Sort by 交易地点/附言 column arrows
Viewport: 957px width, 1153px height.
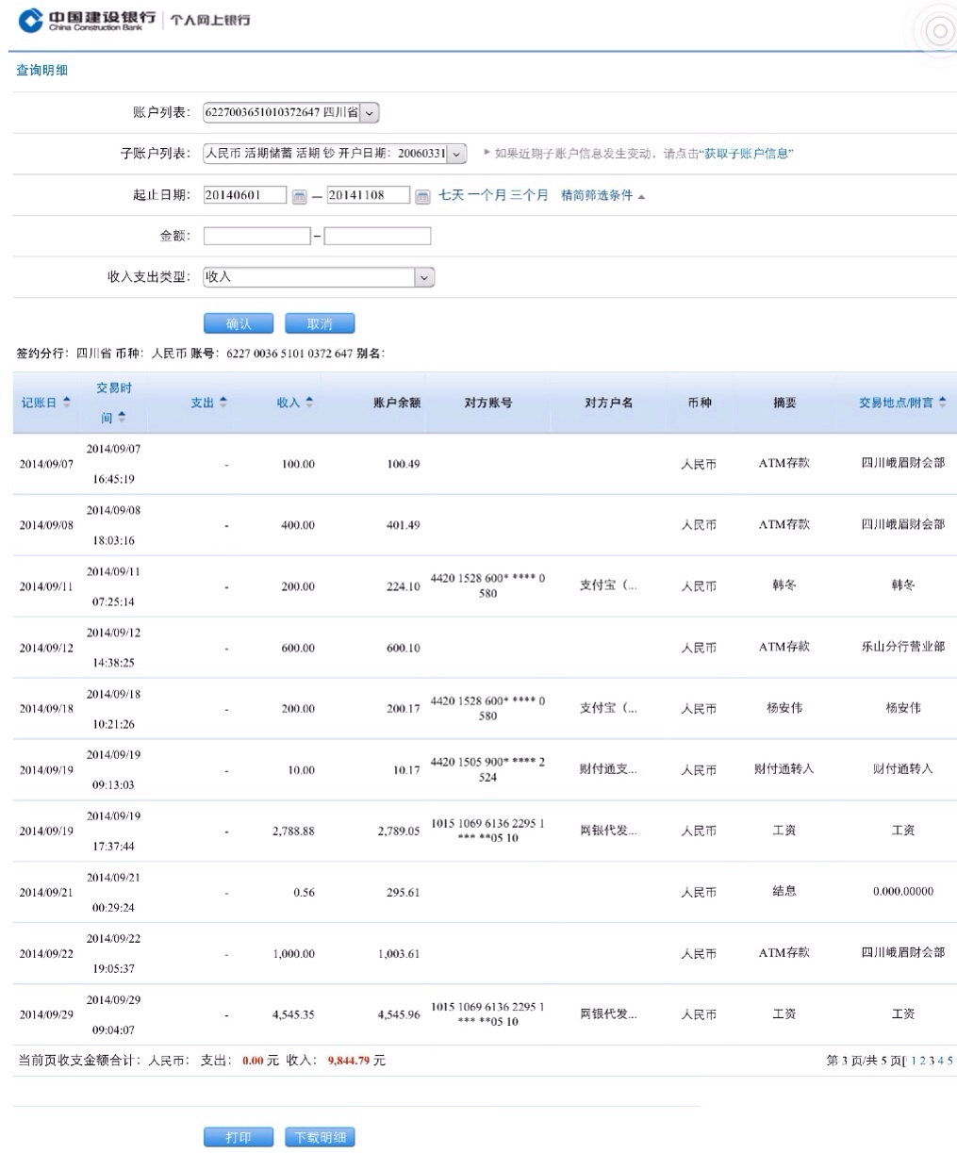943,403
